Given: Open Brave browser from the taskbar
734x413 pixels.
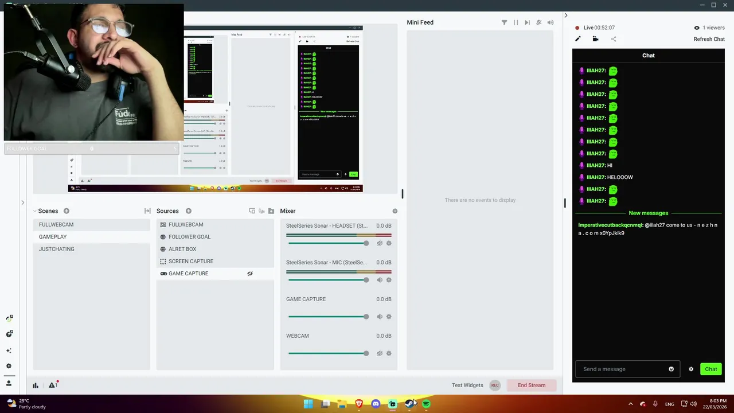Looking at the screenshot, I should [359, 404].
